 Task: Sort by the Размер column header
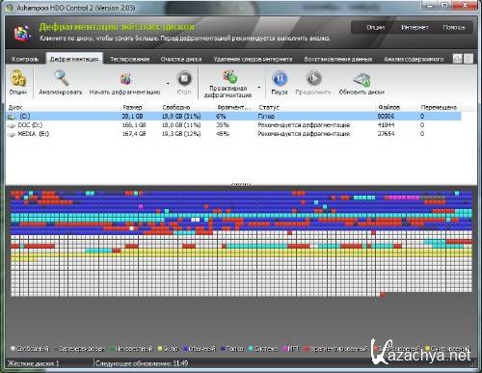pos(132,107)
